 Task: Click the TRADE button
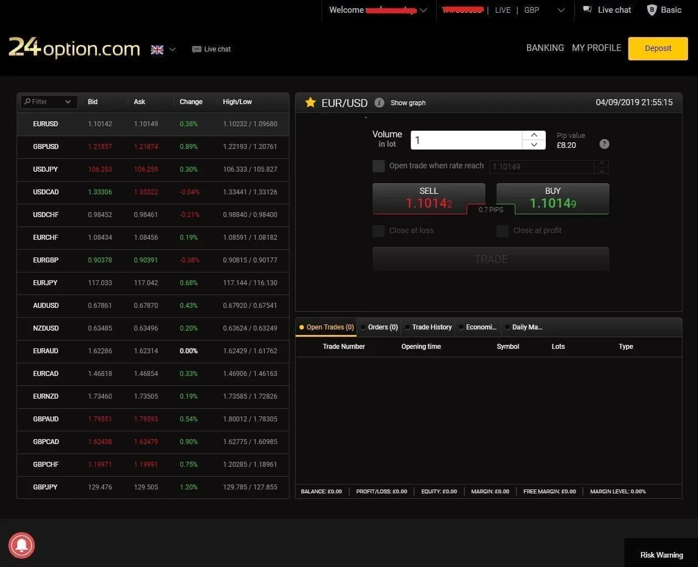[491, 259]
